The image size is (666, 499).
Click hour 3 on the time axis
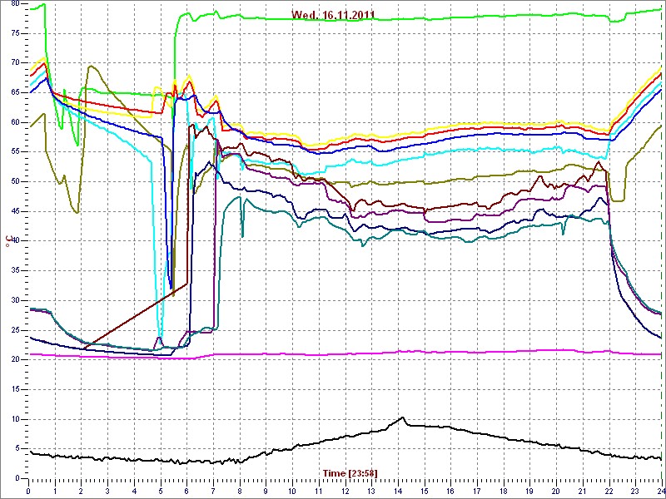pos(107,490)
